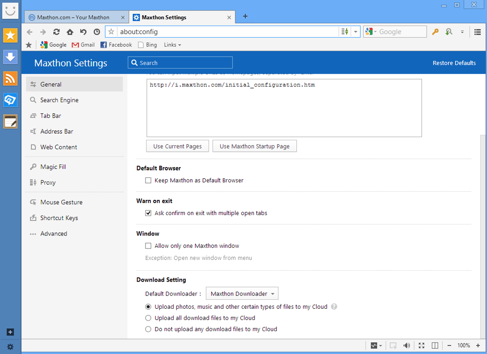487x354 pixels.
Task: Add a sidebar extension with the plus icon
Action: (x=10, y=332)
